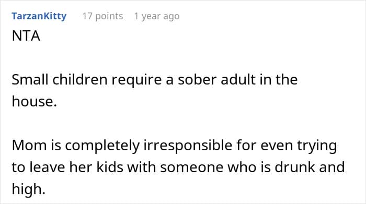Viewport: 366px width, 204px height.
Task: Click the word irresponsible in the comment
Action: tap(188, 147)
